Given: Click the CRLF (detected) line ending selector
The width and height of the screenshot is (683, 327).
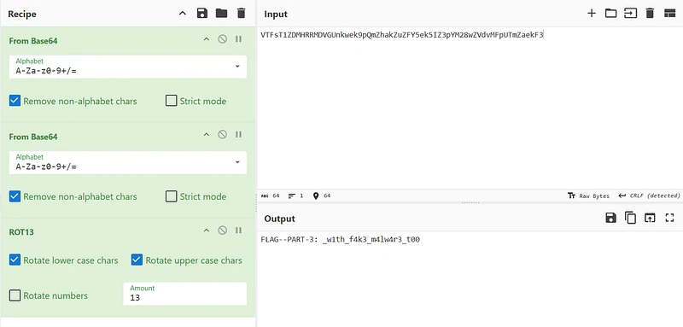Looking at the screenshot, I should pos(649,196).
